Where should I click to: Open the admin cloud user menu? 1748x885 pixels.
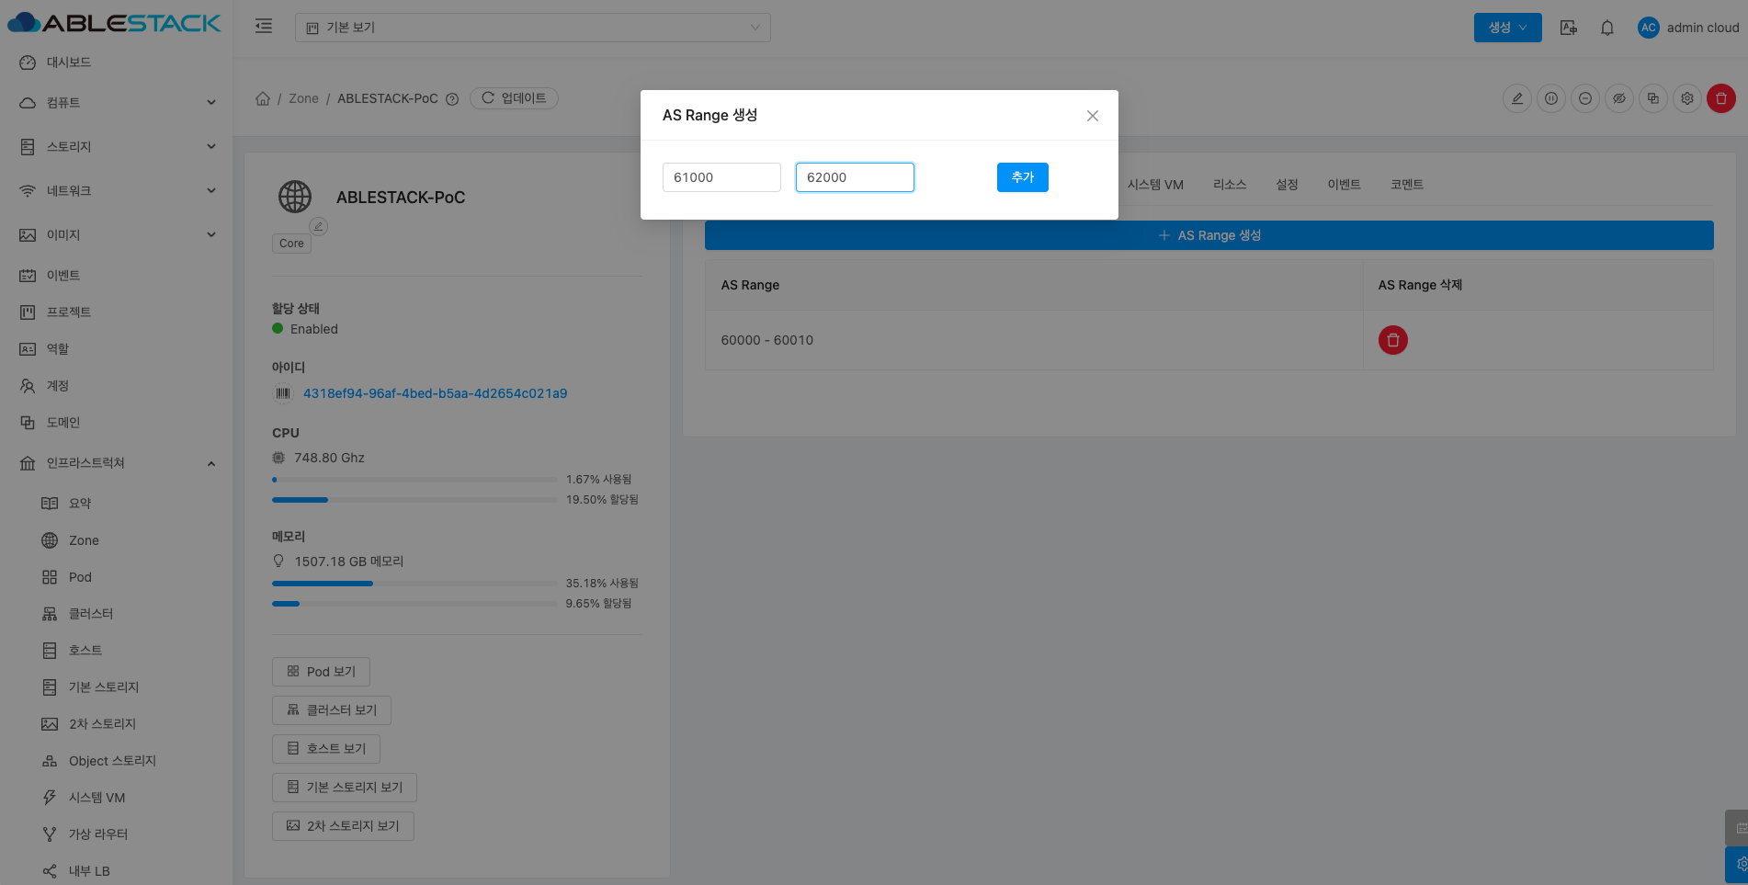[1689, 28]
